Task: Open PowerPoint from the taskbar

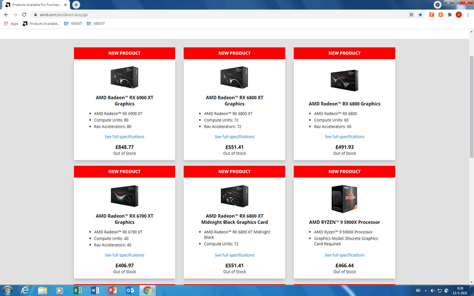Action: point(113,291)
